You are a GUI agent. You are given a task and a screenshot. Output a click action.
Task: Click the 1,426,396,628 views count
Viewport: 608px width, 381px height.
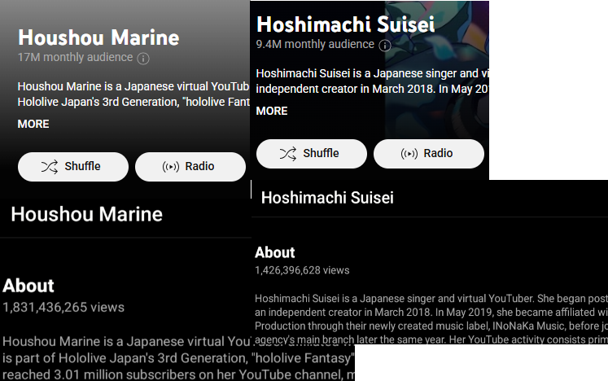pos(302,270)
